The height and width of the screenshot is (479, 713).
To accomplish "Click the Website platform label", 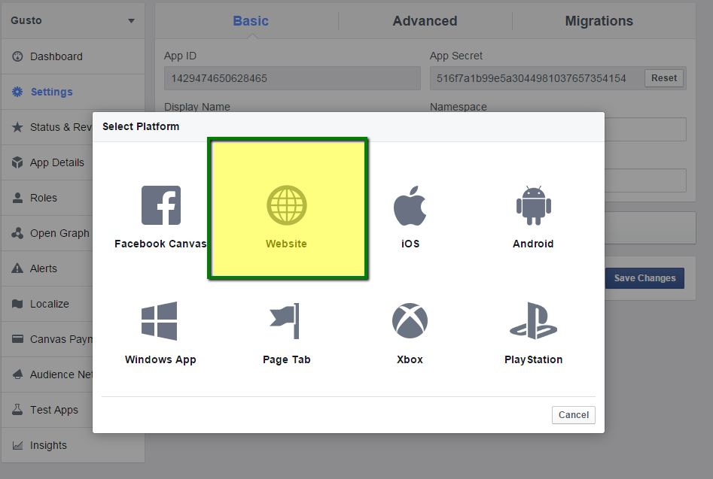I will (286, 244).
